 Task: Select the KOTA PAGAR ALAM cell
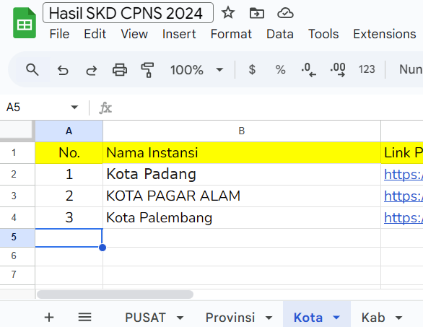point(242,196)
